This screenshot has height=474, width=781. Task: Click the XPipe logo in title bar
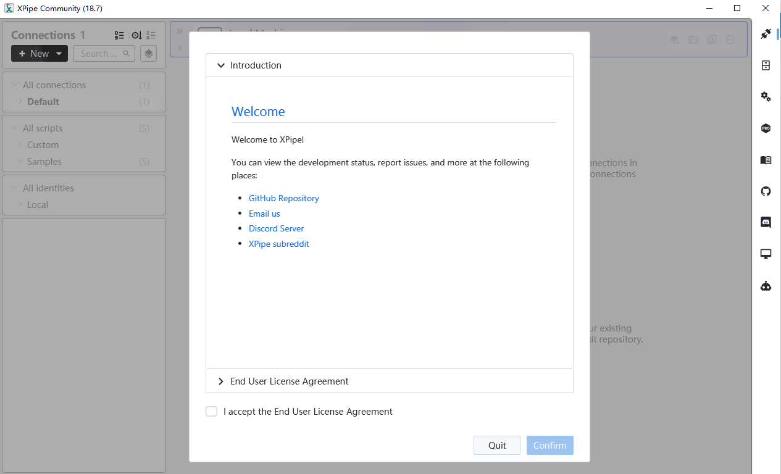click(x=9, y=8)
